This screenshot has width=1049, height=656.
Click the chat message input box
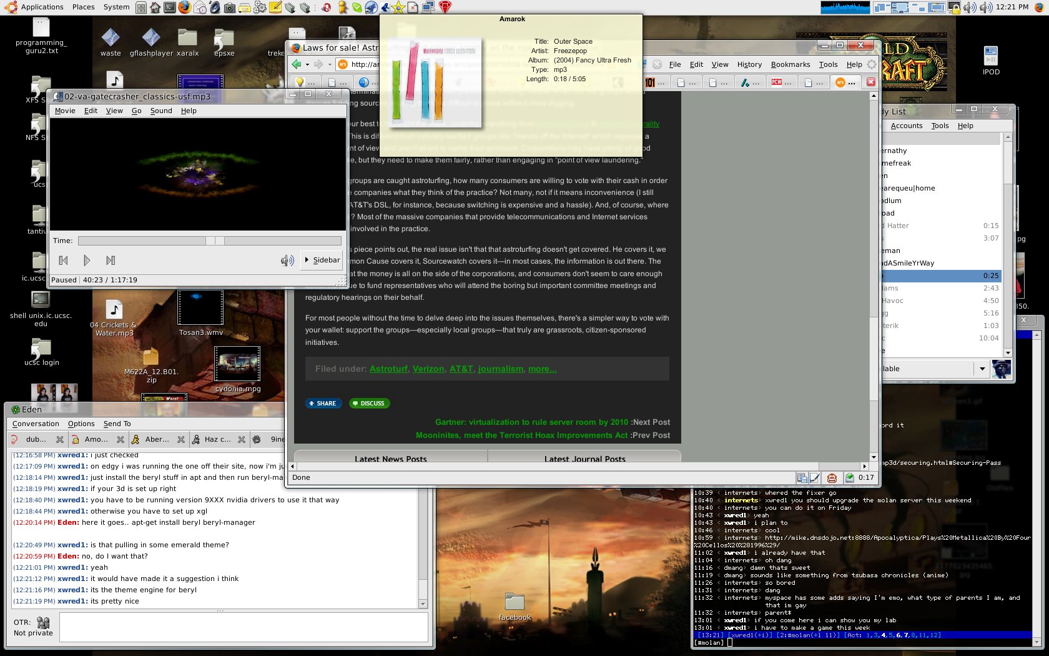coord(244,627)
